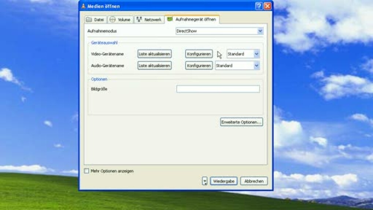Click into the Bildgröße text field
Viewport: 373px width, 210px height.
tap(218, 89)
